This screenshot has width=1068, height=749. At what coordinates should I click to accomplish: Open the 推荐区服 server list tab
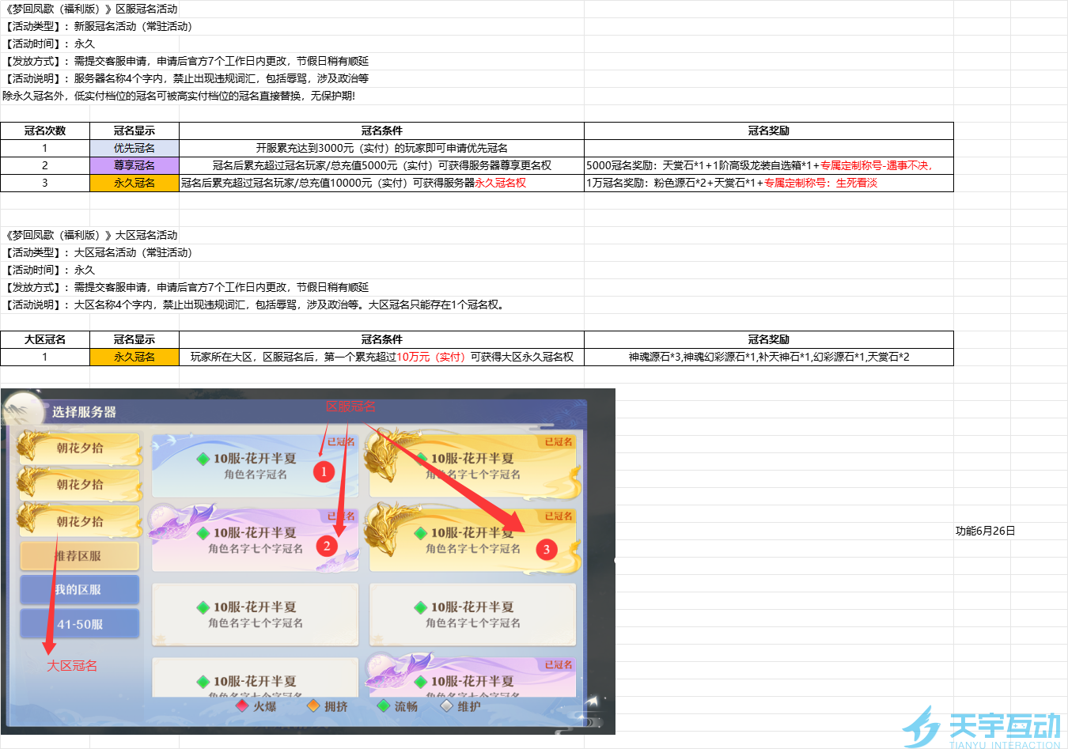[79, 556]
